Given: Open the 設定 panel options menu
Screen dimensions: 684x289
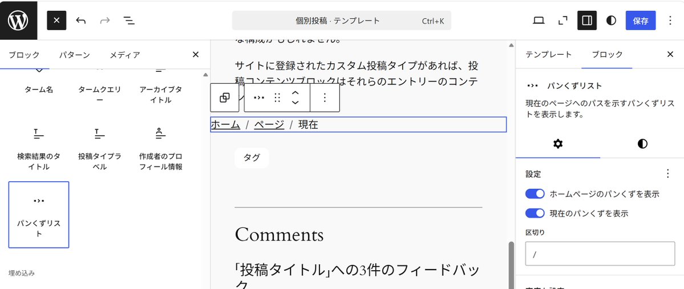Looking at the screenshot, I should click(x=667, y=174).
